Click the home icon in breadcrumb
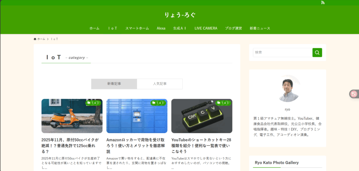This screenshot has height=171, width=359. pyautogui.click(x=35, y=39)
